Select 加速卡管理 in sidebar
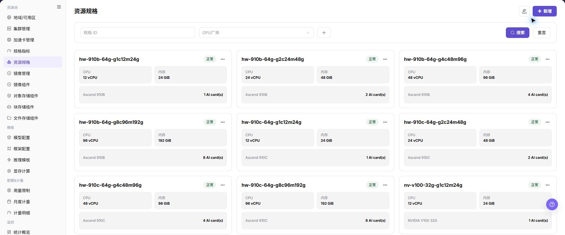 (33, 40)
